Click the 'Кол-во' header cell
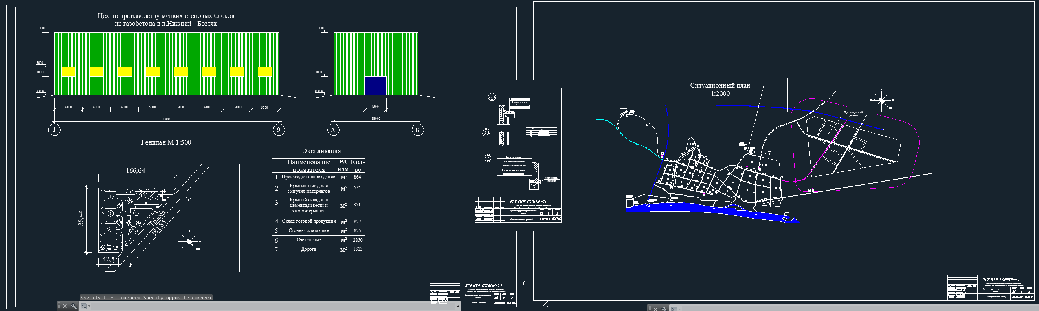 pyautogui.click(x=358, y=166)
